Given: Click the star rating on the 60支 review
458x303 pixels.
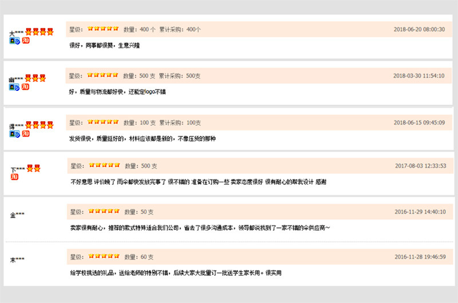Looking at the screenshot, I should (104, 256).
